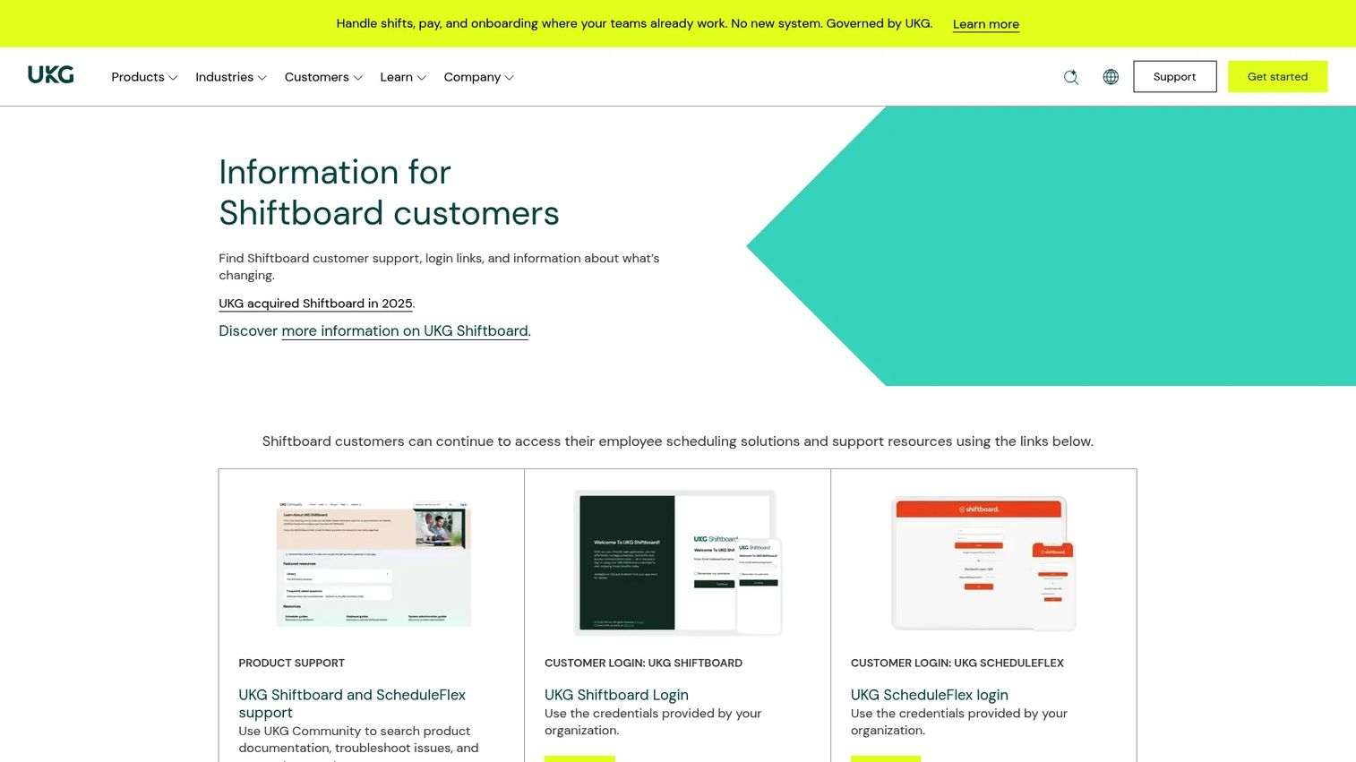Expand the Learn menu
The height and width of the screenshot is (762, 1356).
point(403,77)
